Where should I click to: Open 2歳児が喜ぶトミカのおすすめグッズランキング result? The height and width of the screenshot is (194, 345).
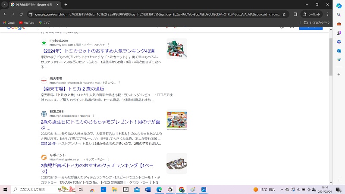tap(97, 168)
